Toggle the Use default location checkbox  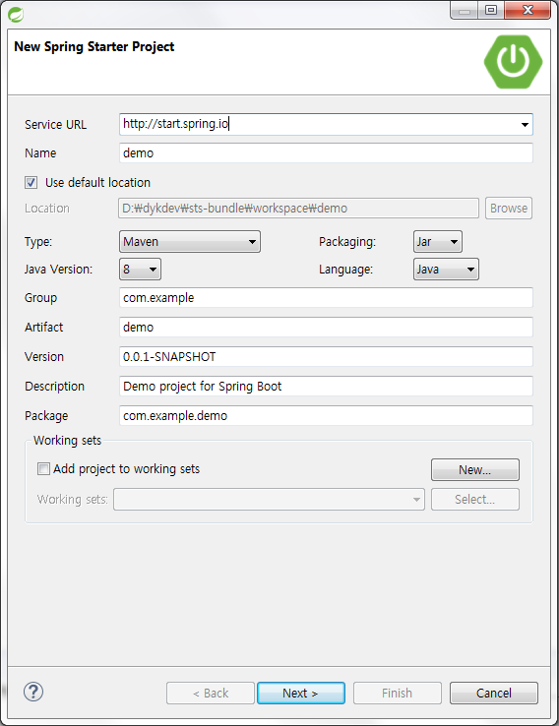pos(31,182)
